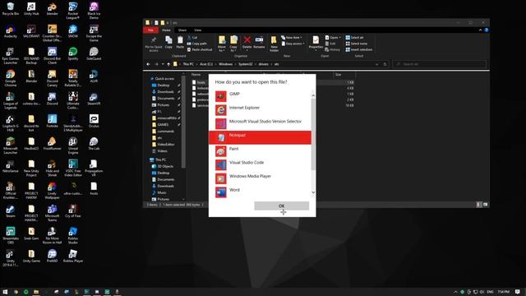526x296 pixels.
Task: Click the Explorer search box
Action: [x=439, y=64]
